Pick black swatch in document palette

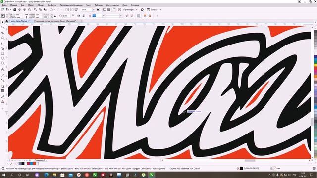click(x=23, y=164)
